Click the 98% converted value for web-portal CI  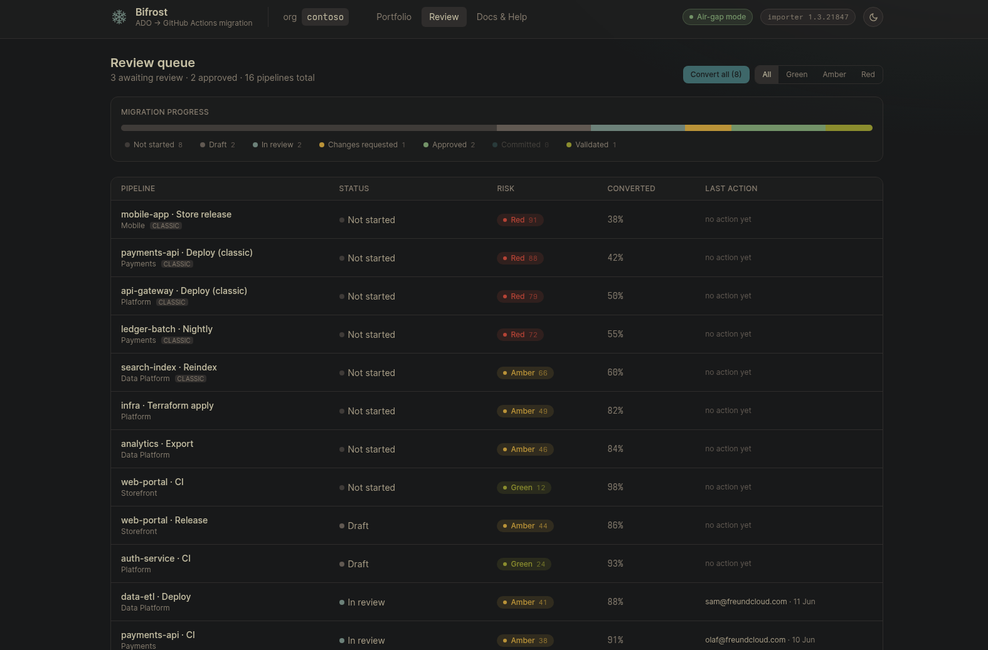click(x=615, y=487)
